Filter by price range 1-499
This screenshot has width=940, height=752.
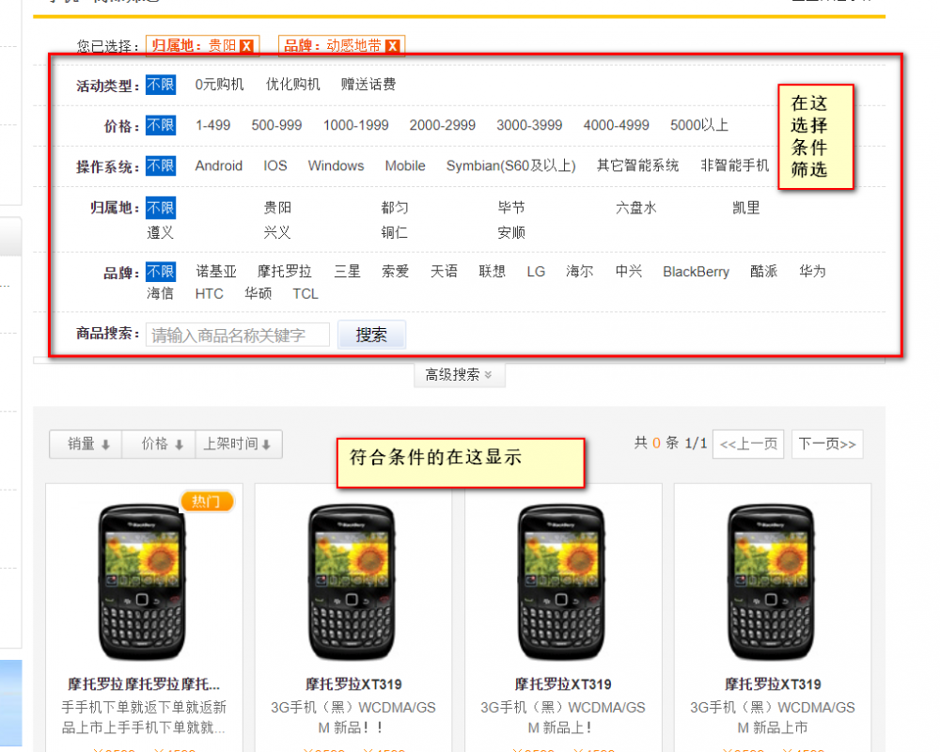[212, 125]
